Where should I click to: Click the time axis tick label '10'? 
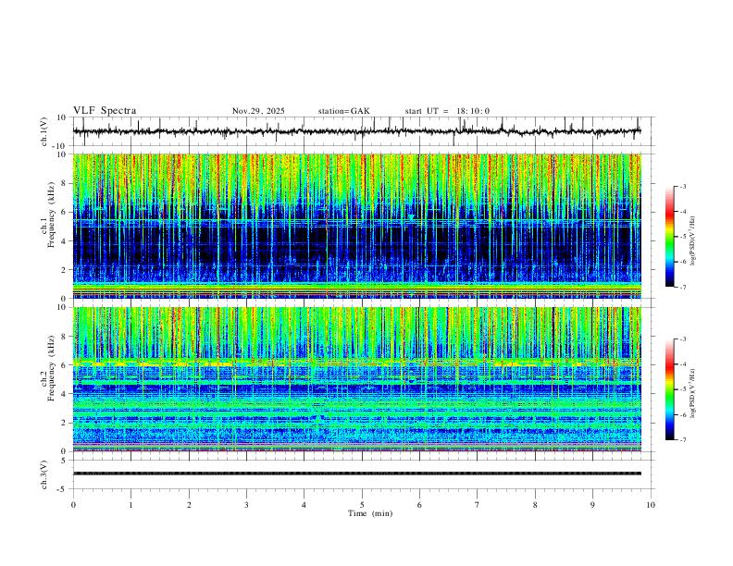click(x=651, y=505)
